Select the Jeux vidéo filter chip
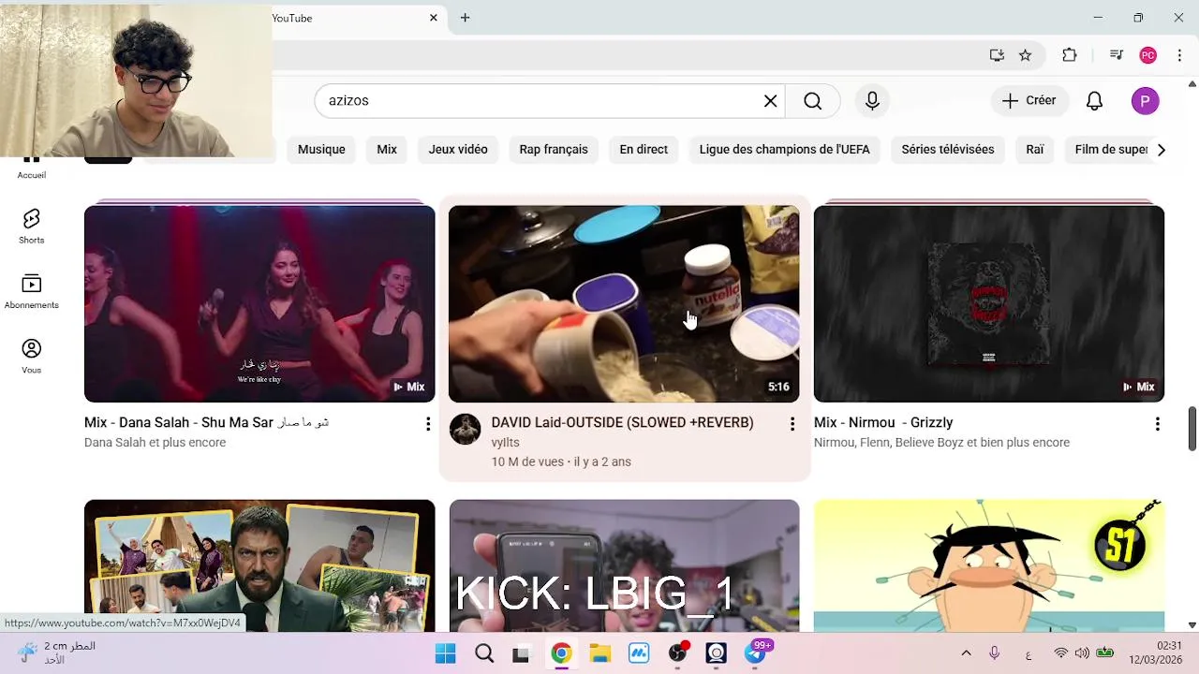 (x=458, y=150)
